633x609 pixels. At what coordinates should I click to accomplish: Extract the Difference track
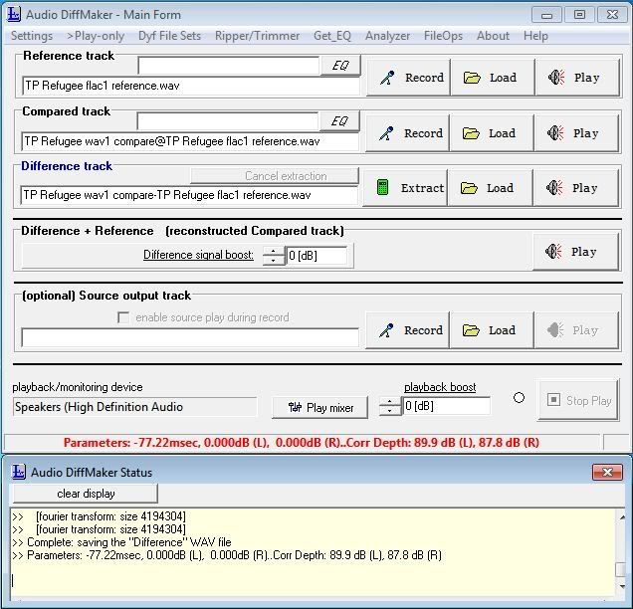tap(405, 188)
